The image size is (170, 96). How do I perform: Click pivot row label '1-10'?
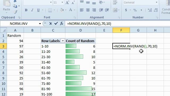(45, 46)
